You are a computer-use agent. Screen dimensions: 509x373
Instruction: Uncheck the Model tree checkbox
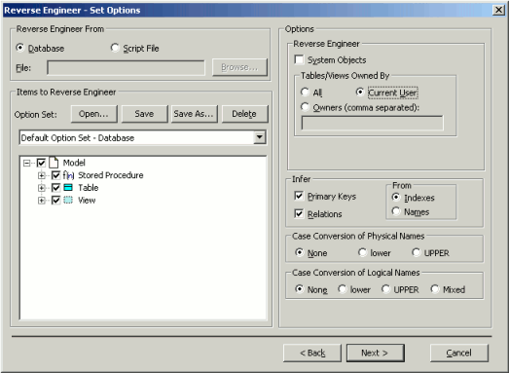(41, 163)
